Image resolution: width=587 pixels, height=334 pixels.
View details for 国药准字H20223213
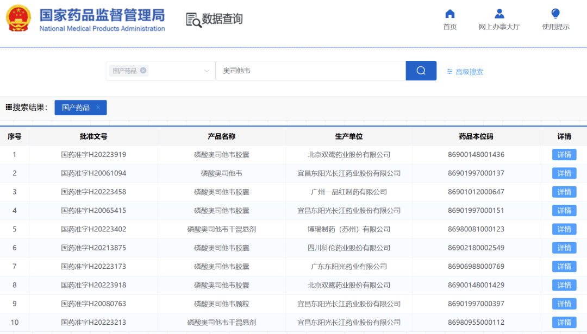pyautogui.click(x=564, y=323)
